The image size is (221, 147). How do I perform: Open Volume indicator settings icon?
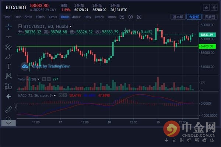44,79
